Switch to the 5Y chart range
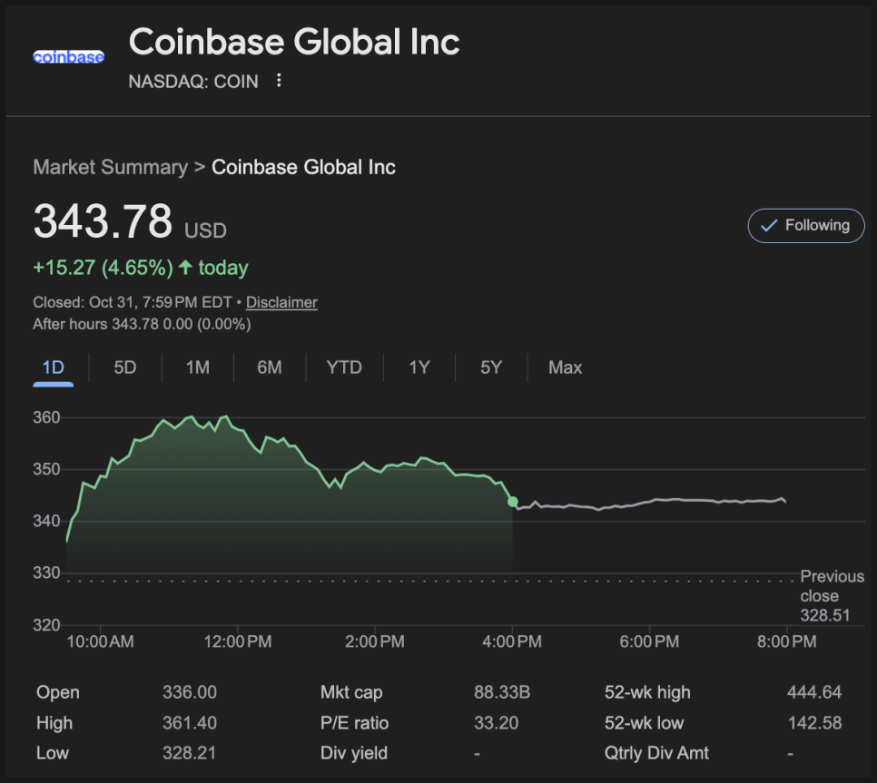The width and height of the screenshot is (877, 783). click(490, 367)
